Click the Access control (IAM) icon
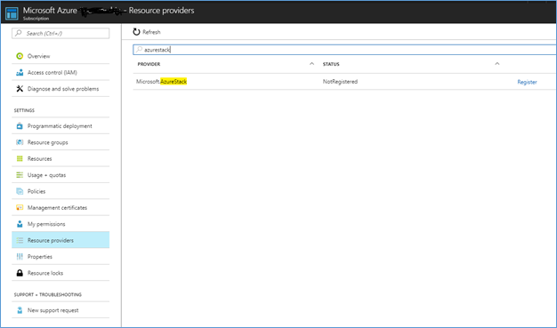 20,72
